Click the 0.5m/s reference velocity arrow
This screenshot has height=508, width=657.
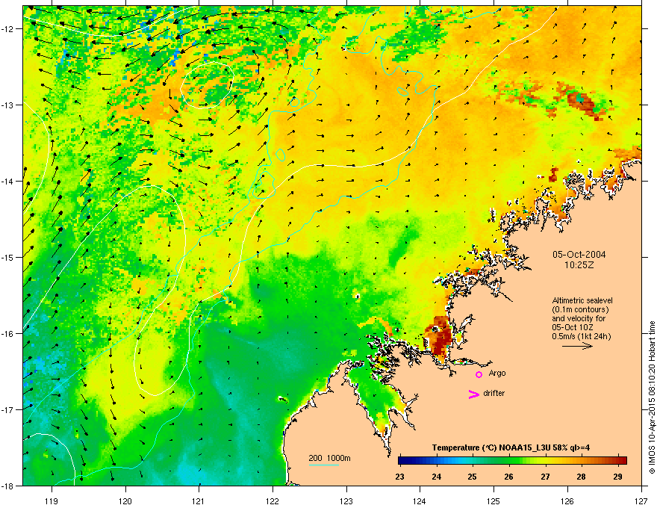[x=577, y=346]
